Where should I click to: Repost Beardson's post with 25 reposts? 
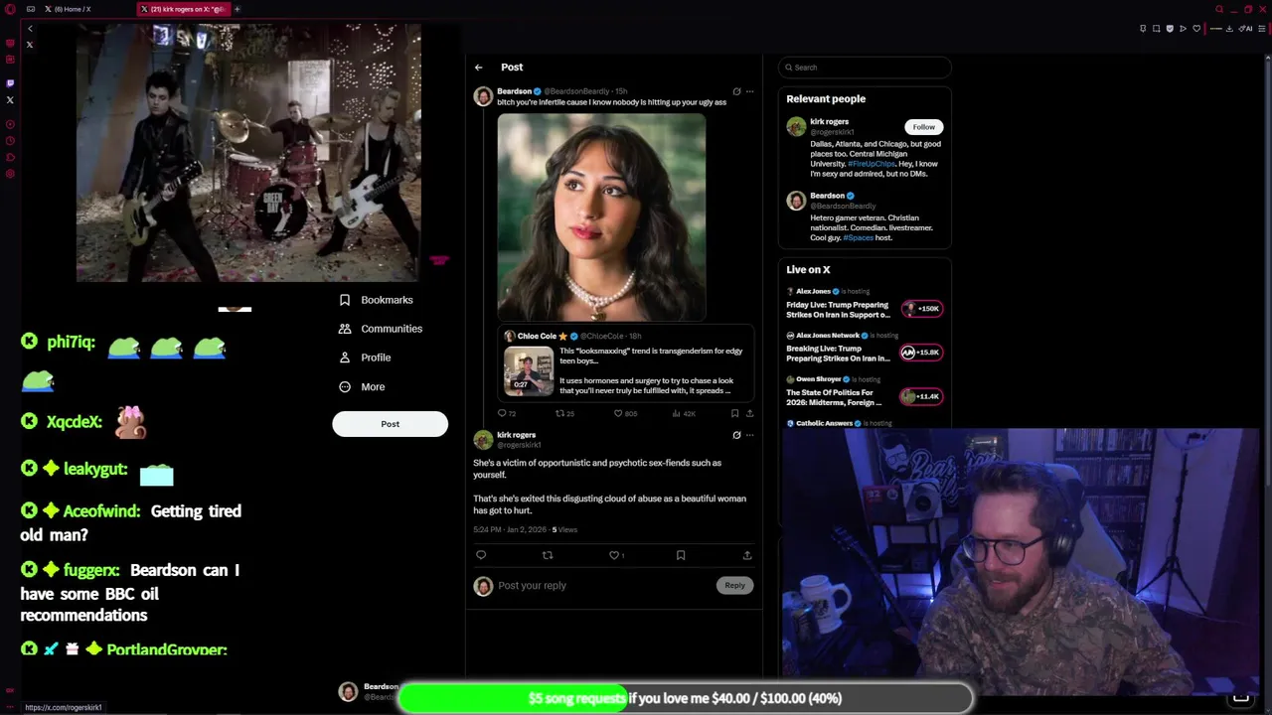tap(559, 413)
